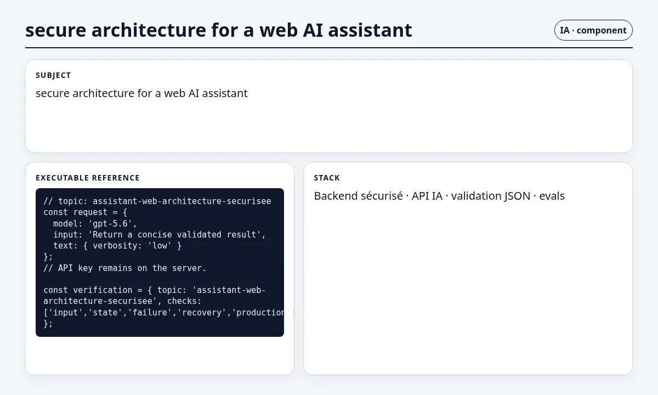Click the 'Return a concise validated result' input line
This screenshot has height=395, width=658.
point(160,234)
